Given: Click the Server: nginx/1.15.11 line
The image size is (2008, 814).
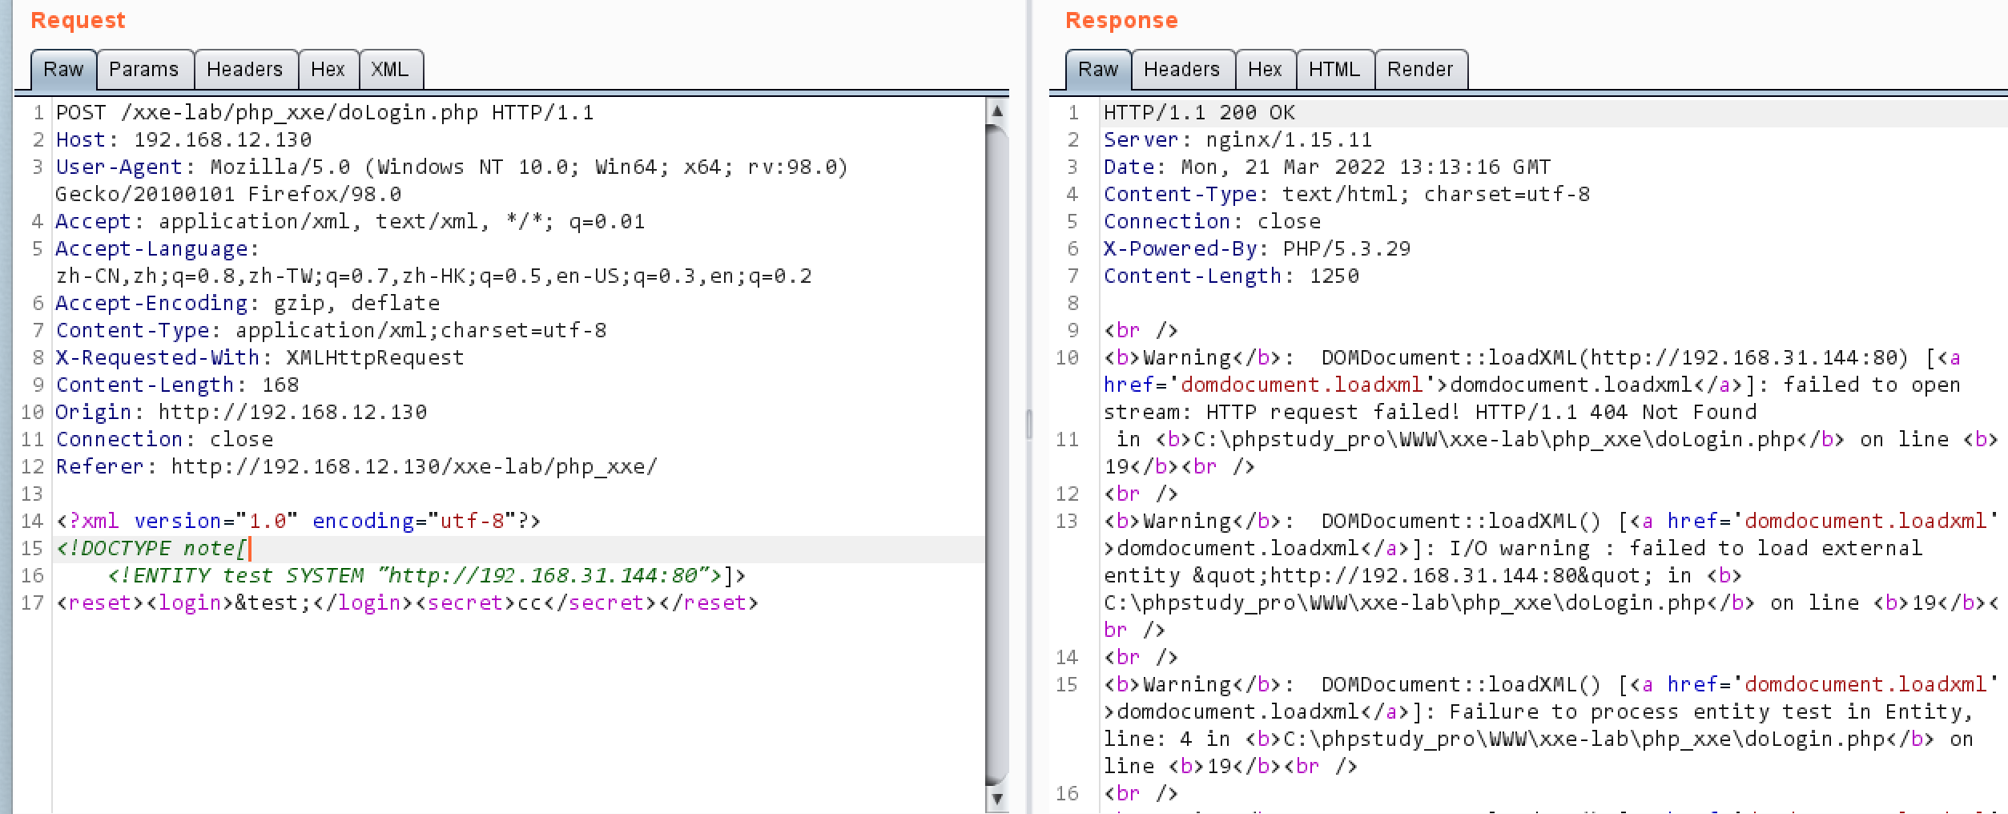Looking at the screenshot, I should (x=1238, y=139).
